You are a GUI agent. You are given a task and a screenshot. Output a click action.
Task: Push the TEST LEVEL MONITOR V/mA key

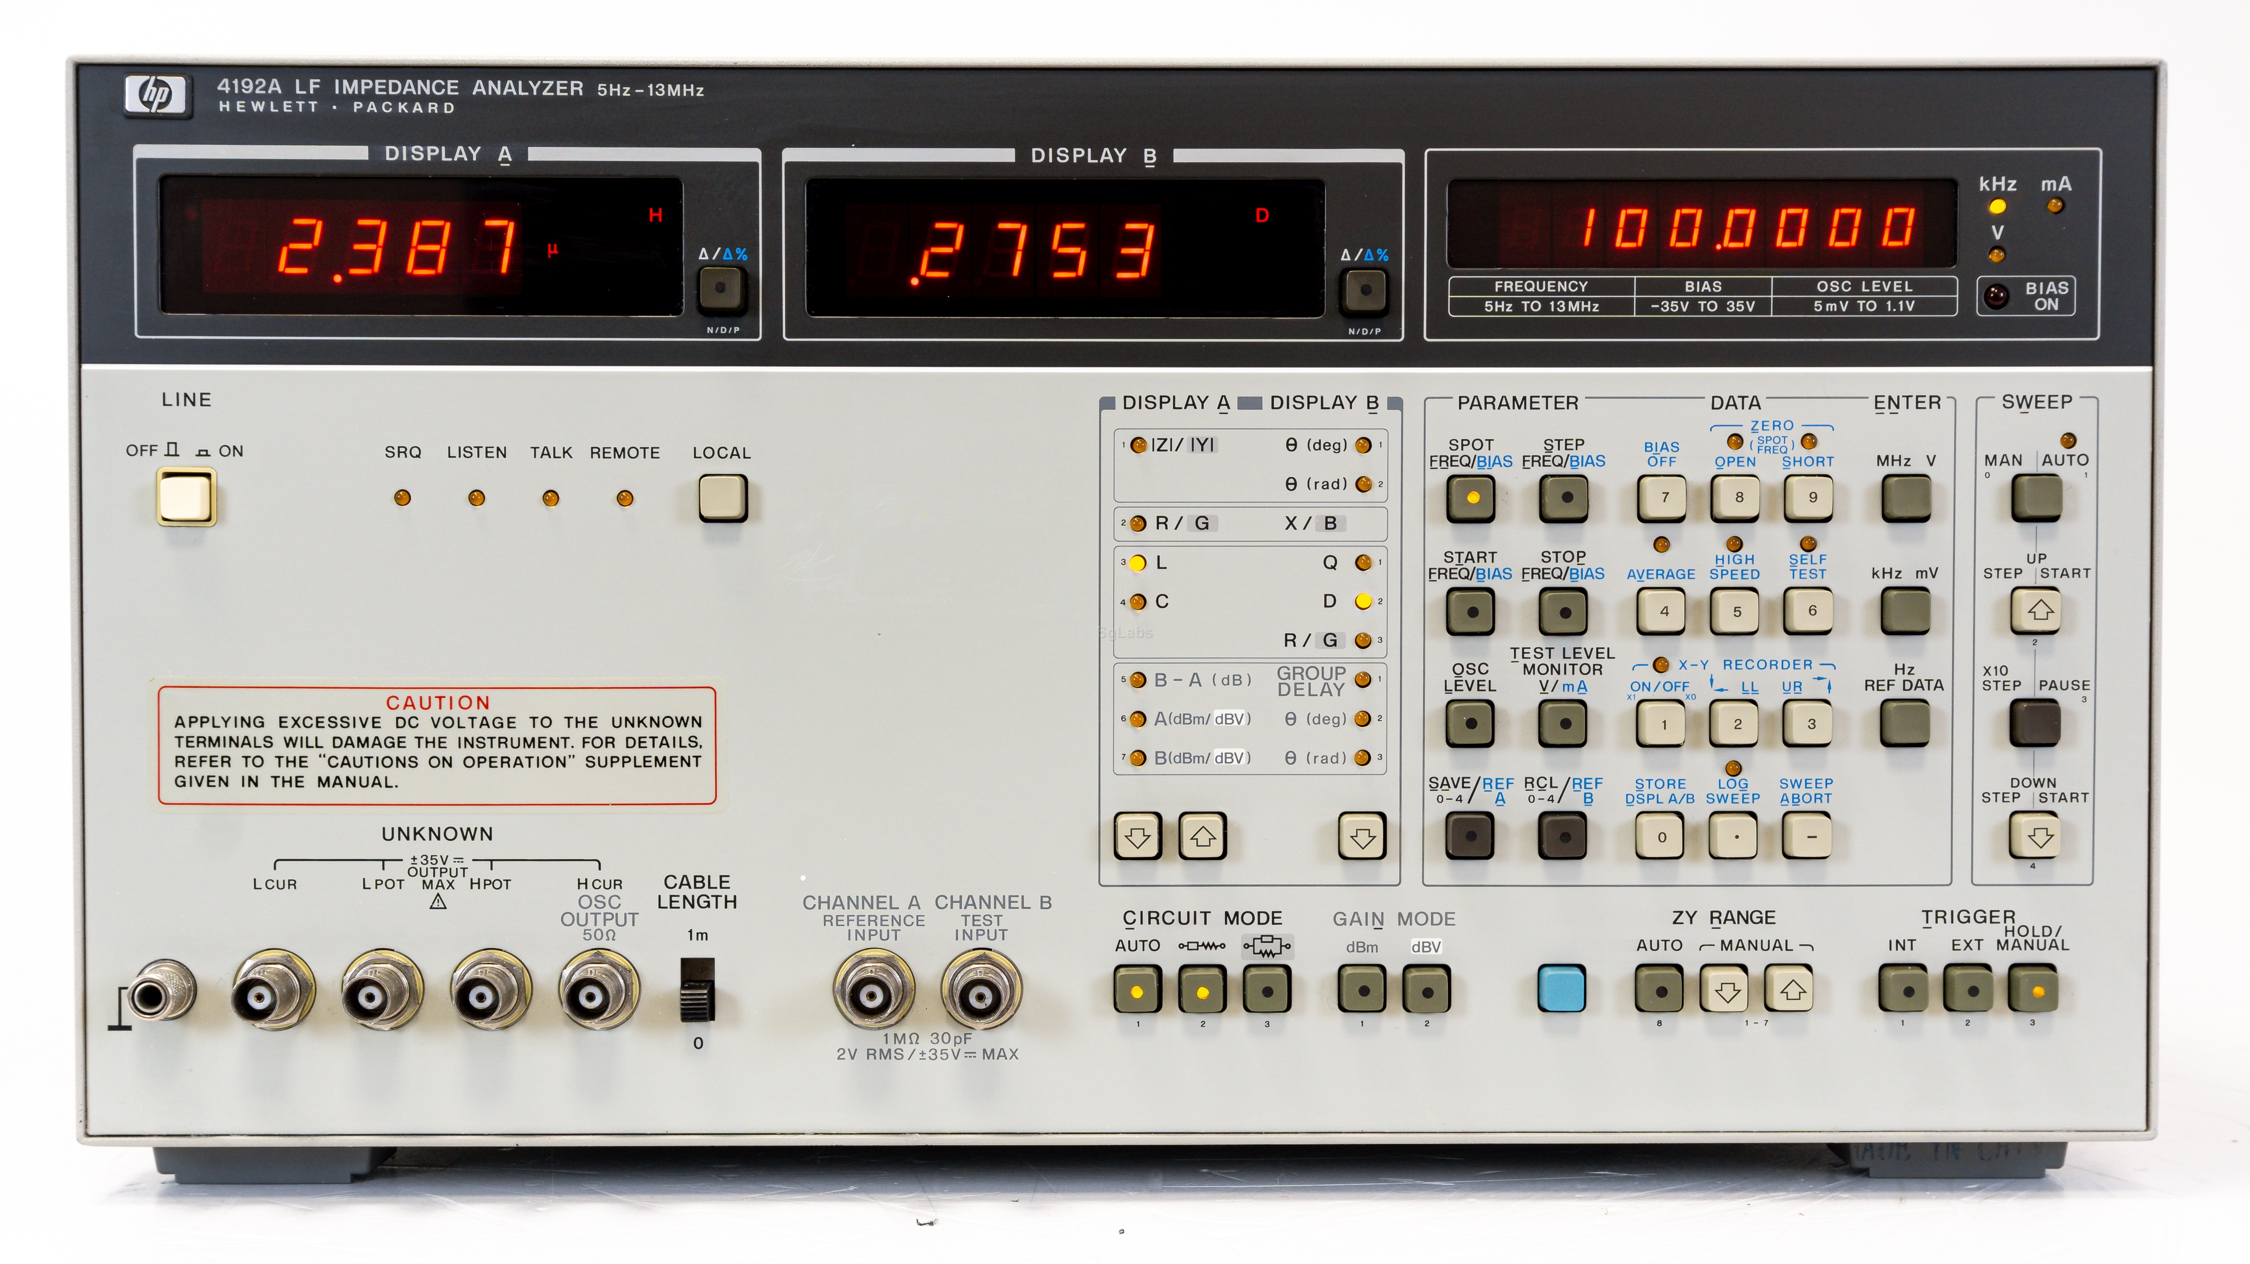point(1564,723)
